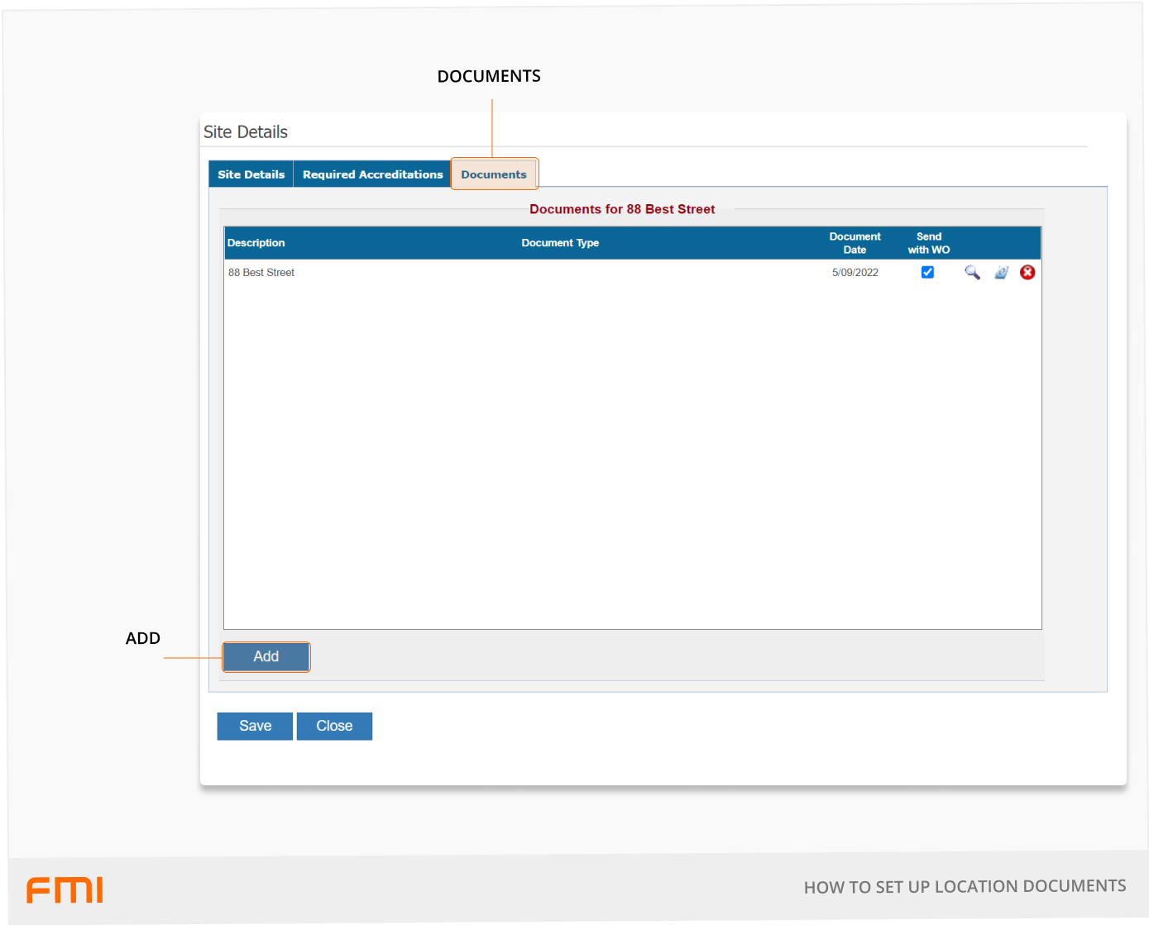1149x925 pixels.
Task: Click the Description column header
Action: tap(256, 243)
